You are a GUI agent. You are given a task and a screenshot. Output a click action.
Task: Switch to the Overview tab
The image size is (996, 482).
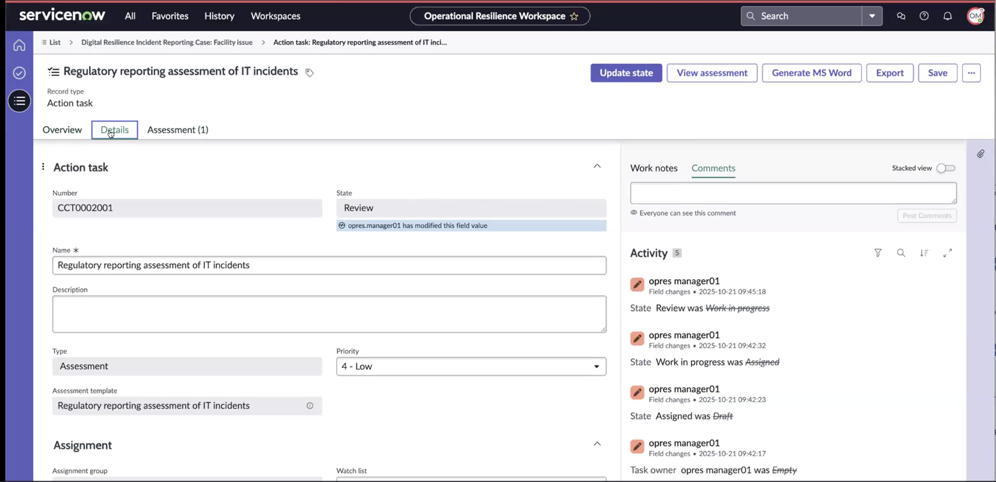(62, 130)
